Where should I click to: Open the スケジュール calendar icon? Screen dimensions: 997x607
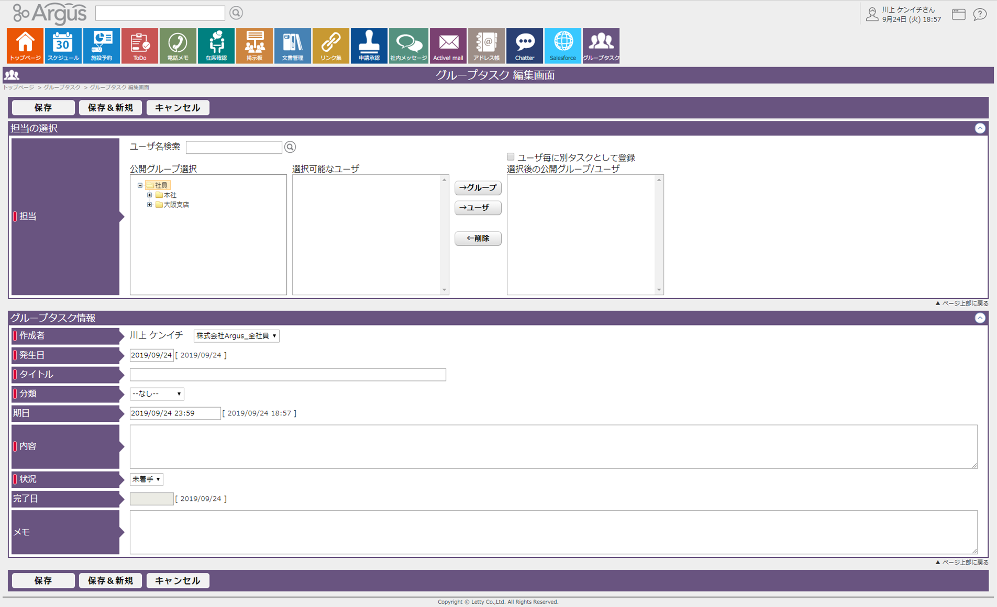[x=63, y=46]
